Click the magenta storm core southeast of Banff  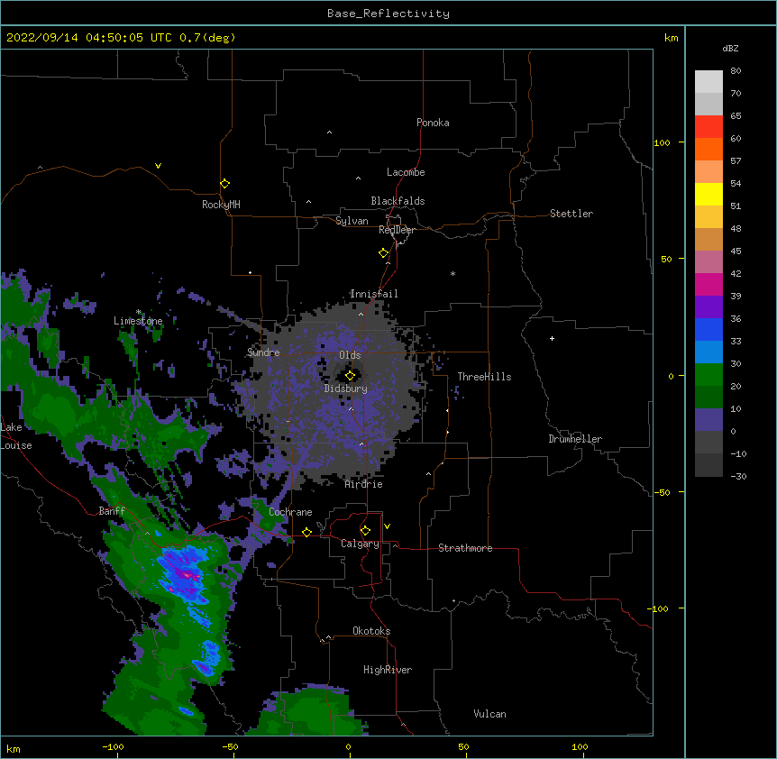click(x=187, y=575)
